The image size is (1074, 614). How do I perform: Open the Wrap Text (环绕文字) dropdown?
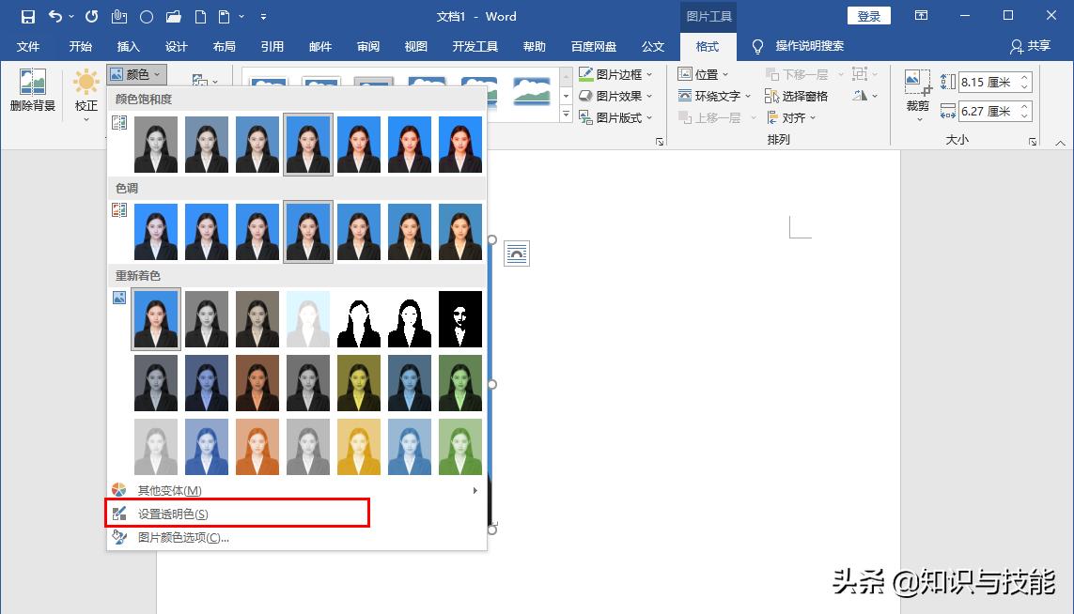[x=715, y=96]
